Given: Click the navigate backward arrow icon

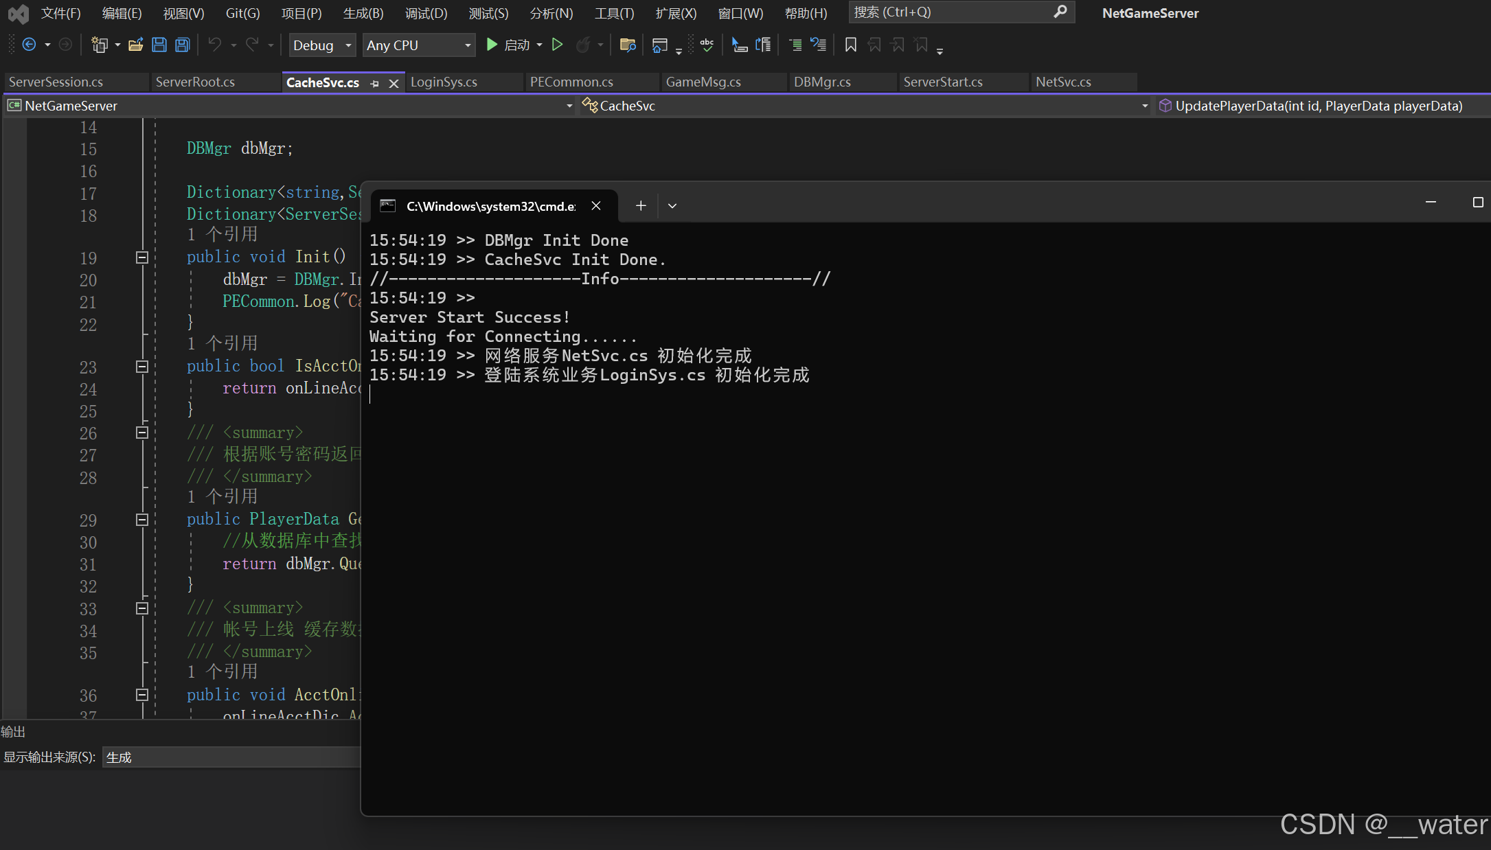Looking at the screenshot, I should click(x=29, y=45).
